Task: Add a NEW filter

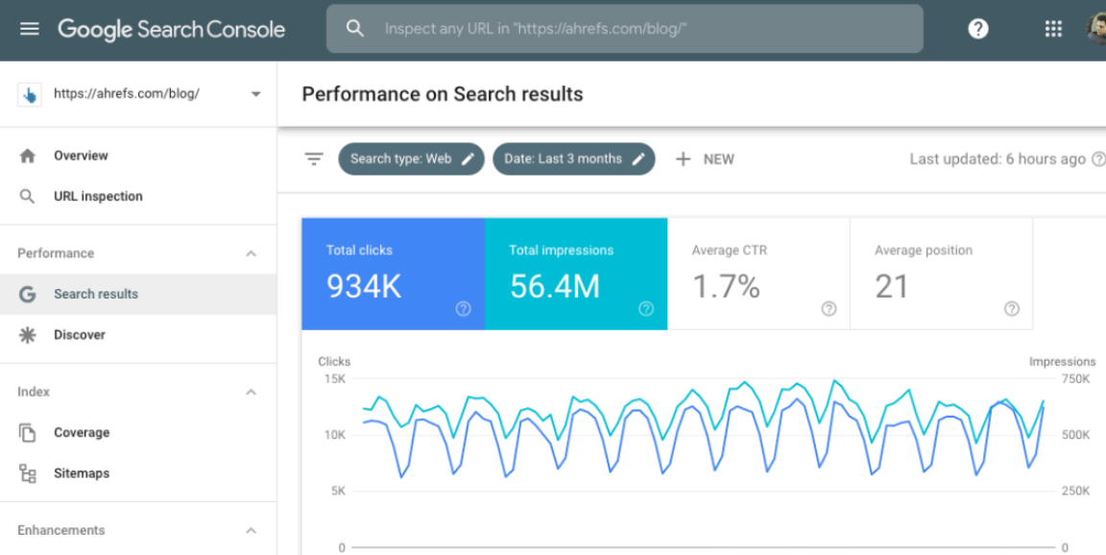Action: pos(706,159)
